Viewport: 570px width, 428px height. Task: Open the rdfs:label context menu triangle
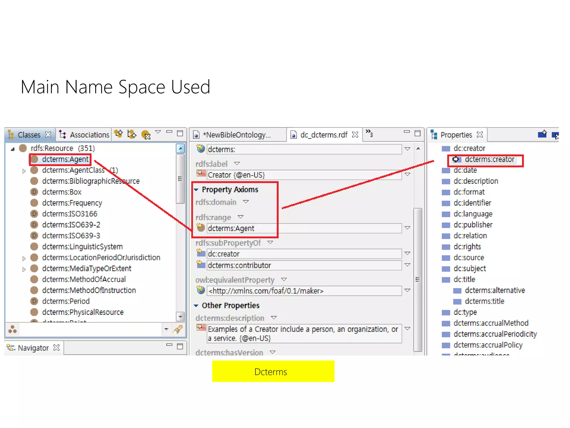pyautogui.click(x=237, y=163)
